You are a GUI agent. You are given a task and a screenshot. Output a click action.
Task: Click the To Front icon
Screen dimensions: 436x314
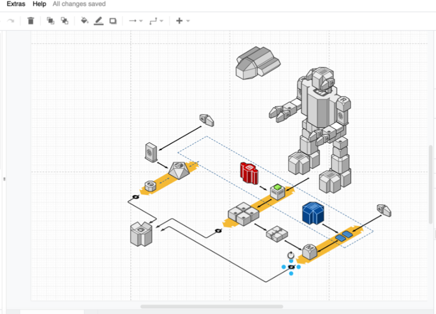(50, 21)
